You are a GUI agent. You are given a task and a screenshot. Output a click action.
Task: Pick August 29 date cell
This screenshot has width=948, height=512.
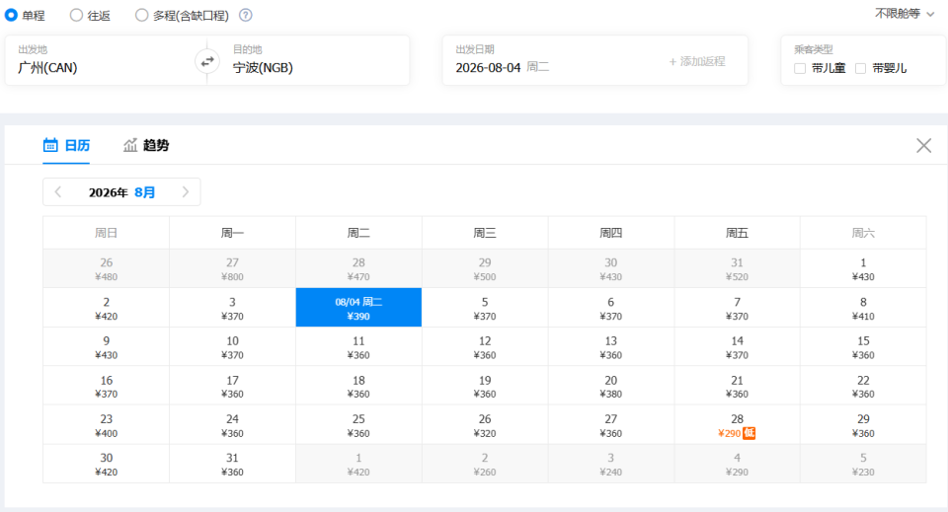click(x=863, y=425)
